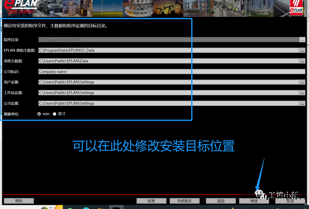
Task: Edit the 用户设置 path field
Action: click(169, 82)
